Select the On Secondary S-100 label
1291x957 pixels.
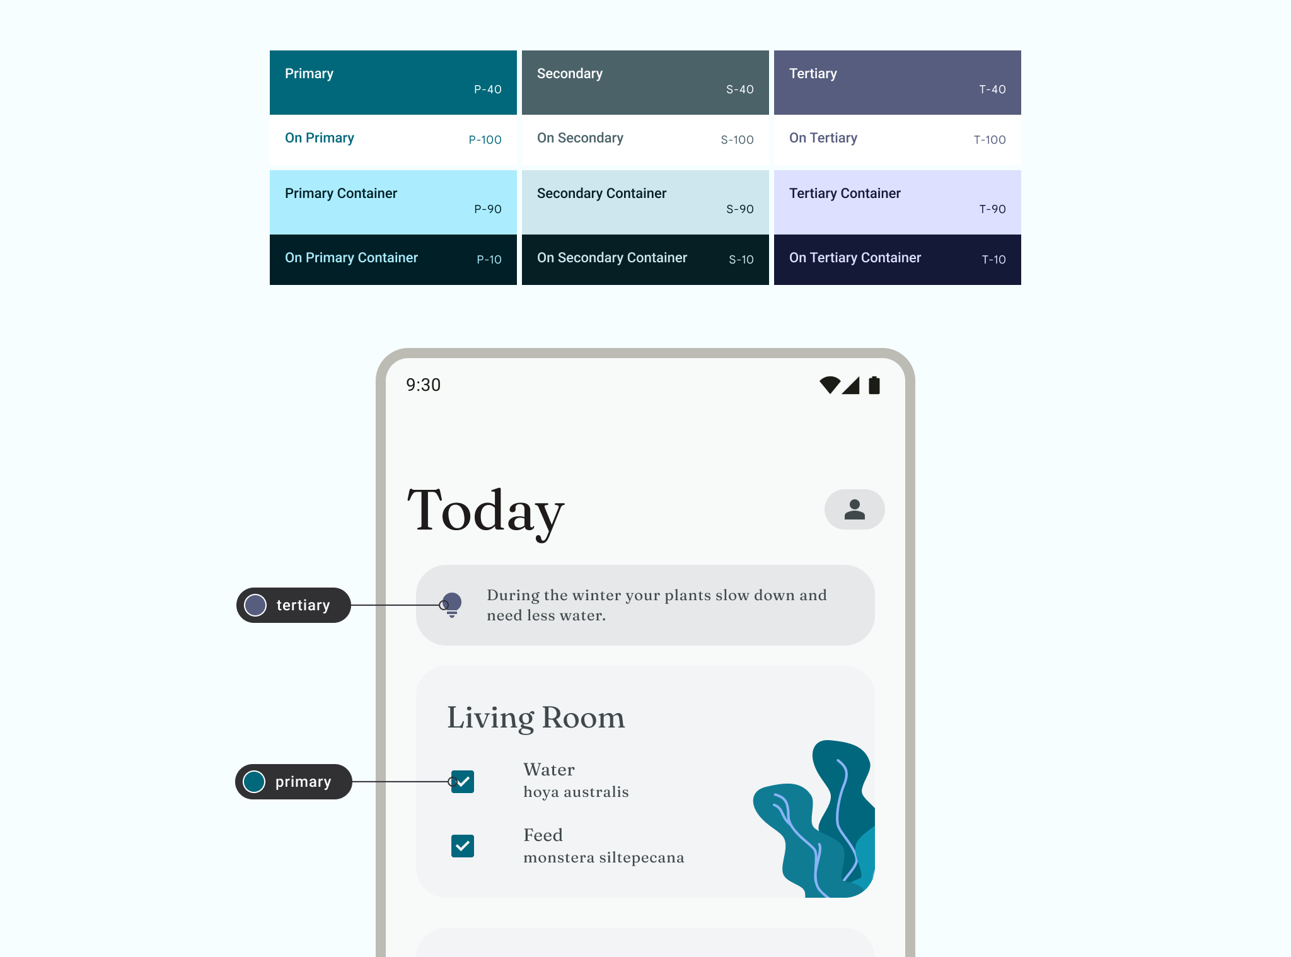coord(645,137)
